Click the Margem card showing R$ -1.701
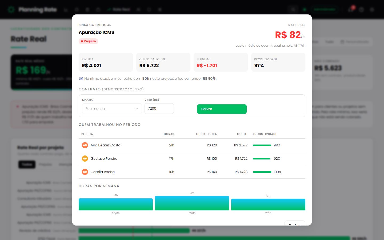The width and height of the screenshot is (384, 240). (x=221, y=62)
